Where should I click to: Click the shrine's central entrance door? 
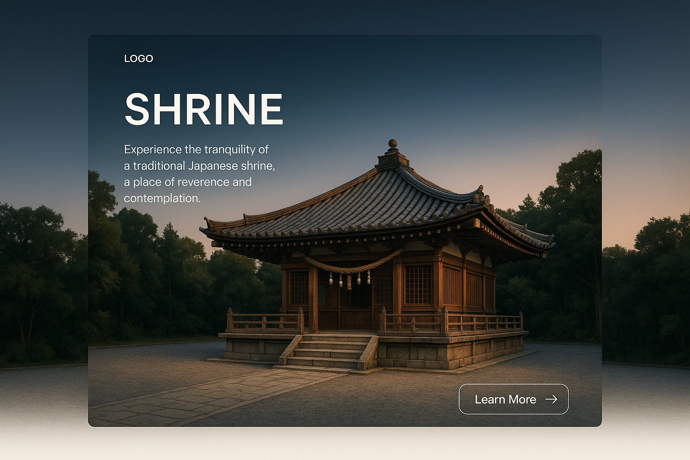pos(355,305)
